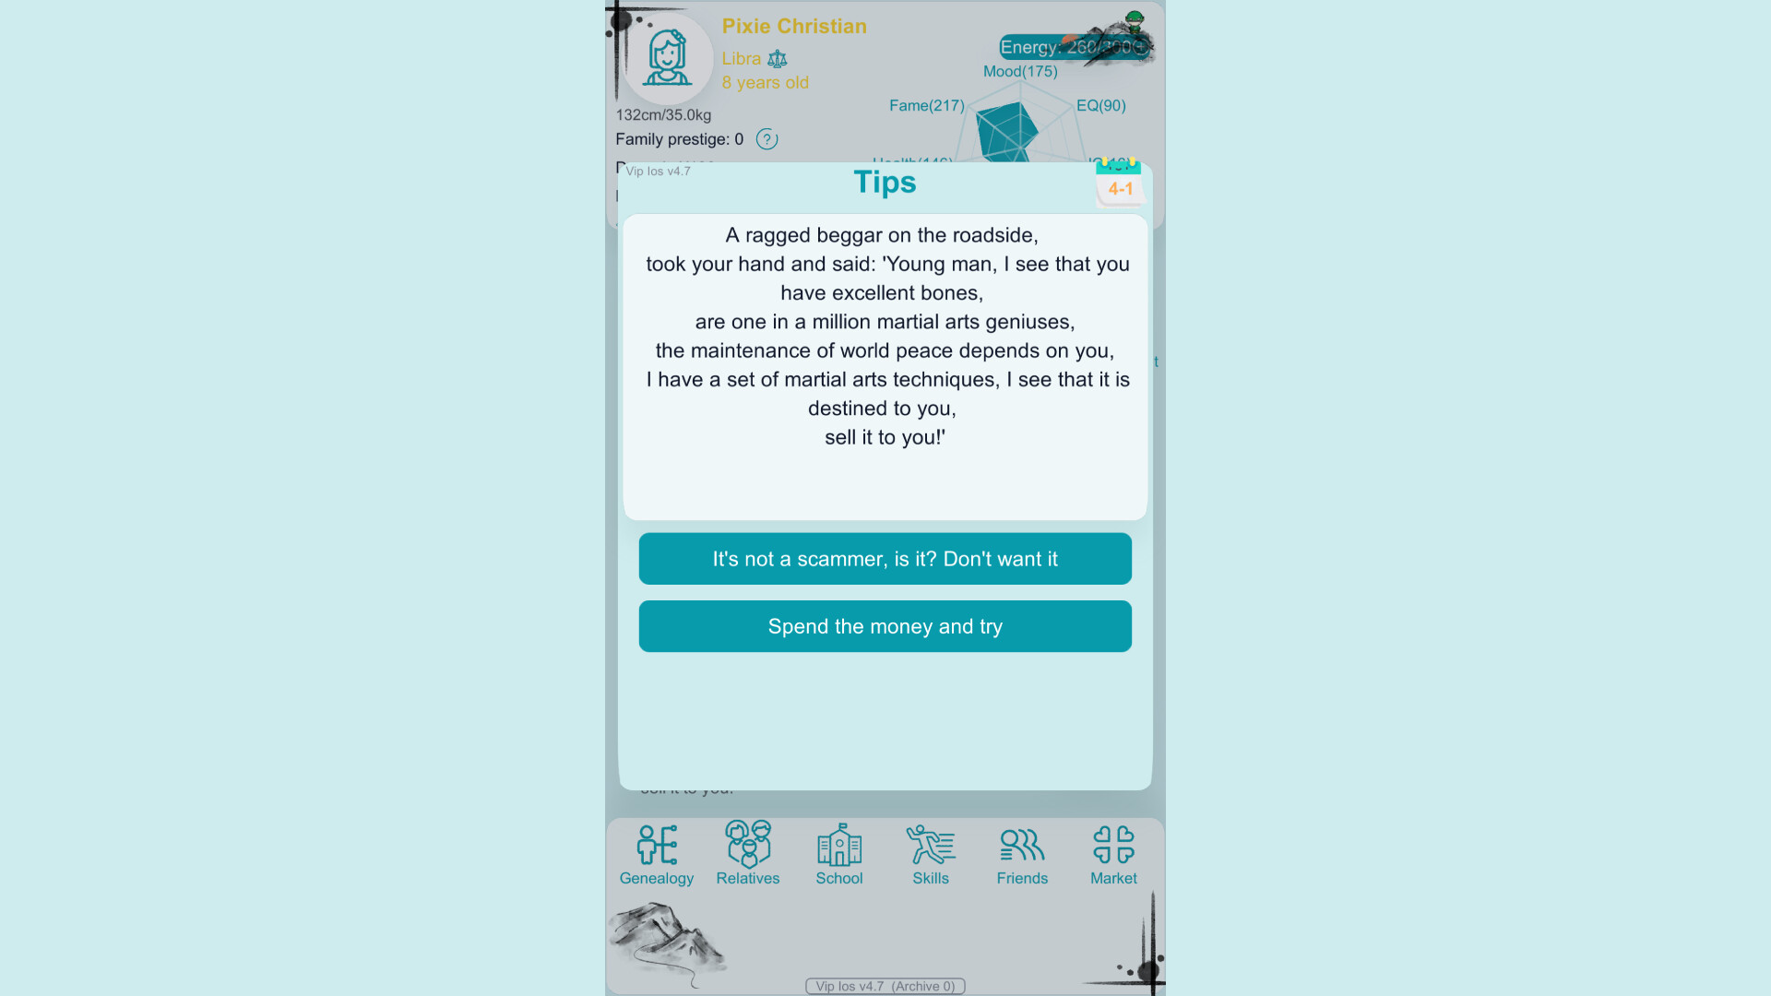Viewport: 1771px width, 996px height.
Task: Expand the EQ stat display
Action: (x=1099, y=106)
